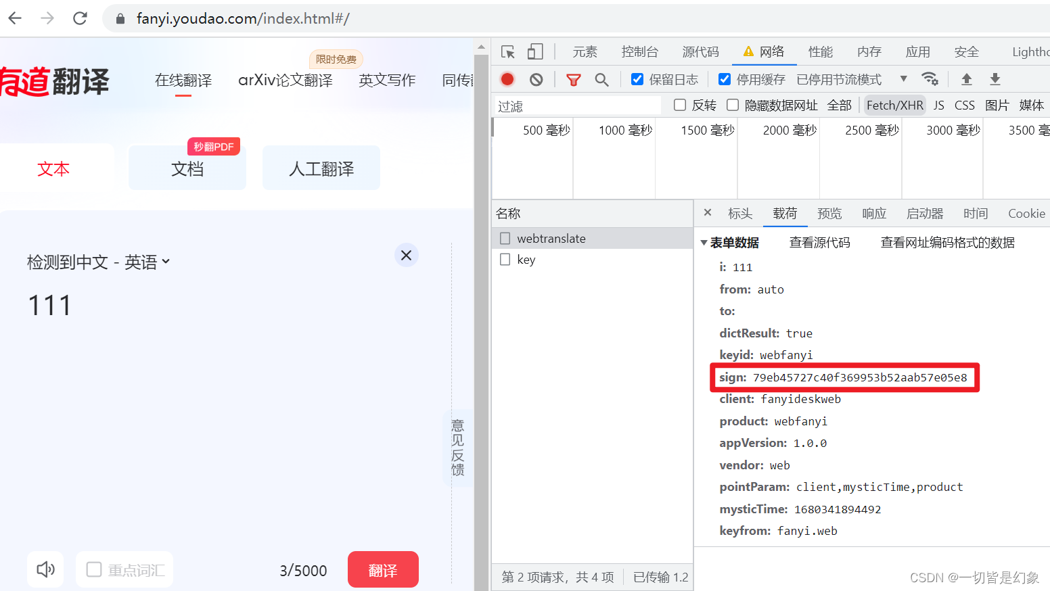Screen dimensions: 1050x591
Task: Click the red 翻译 translate button
Action: pyautogui.click(x=383, y=570)
